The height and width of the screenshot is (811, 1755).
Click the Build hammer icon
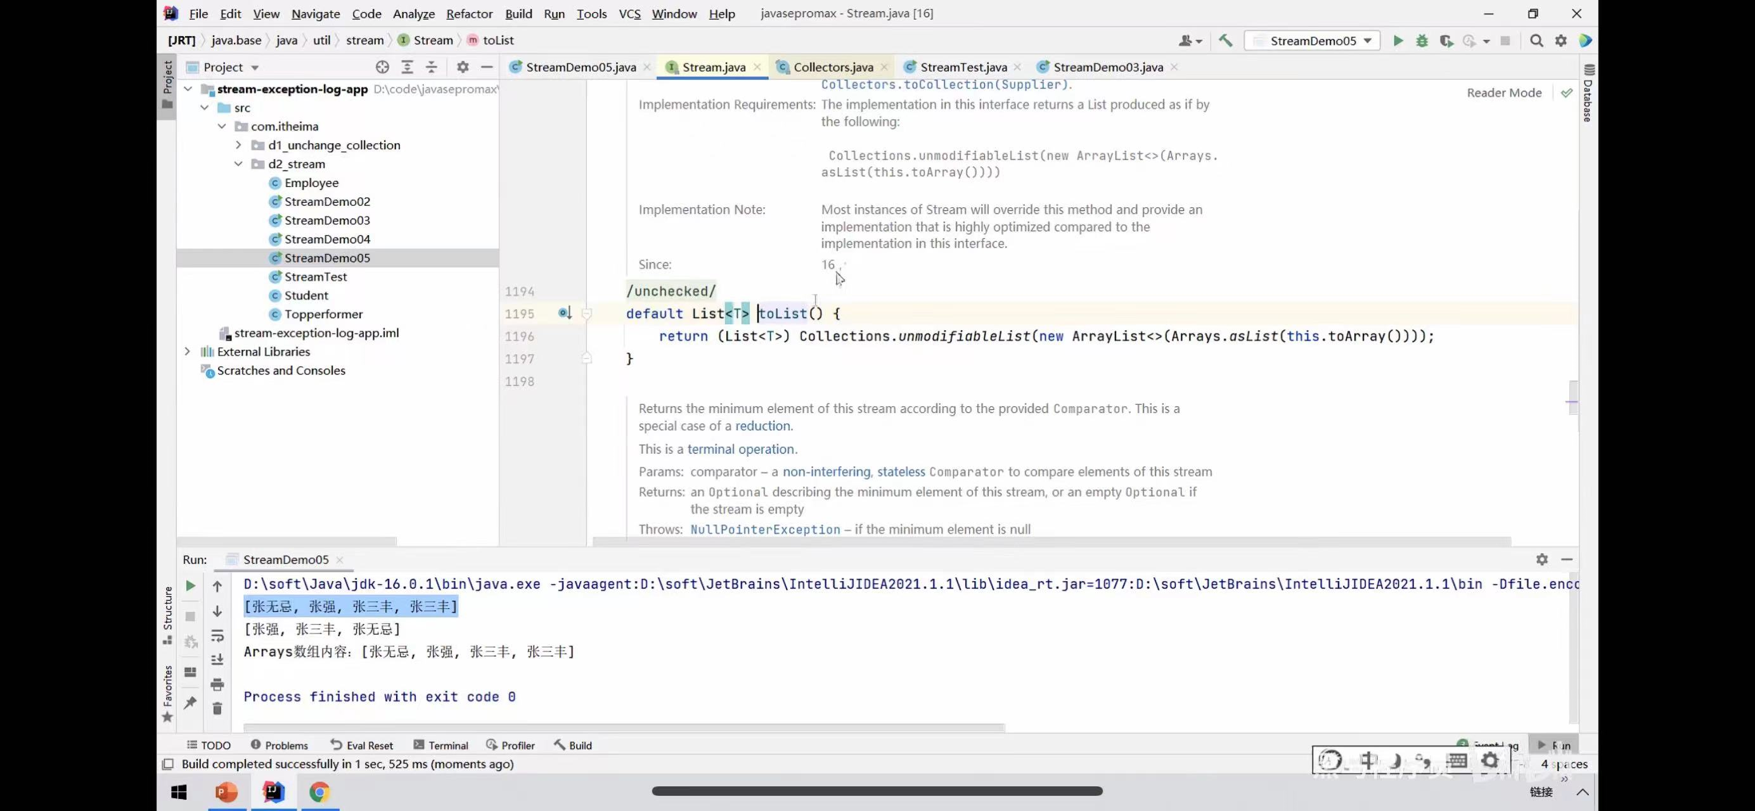tap(1226, 41)
